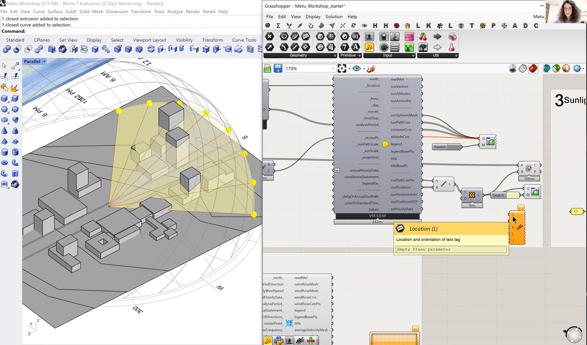This screenshot has width=587, height=345.
Task: Click the lower yellow Swatch component
Action: click(x=505, y=195)
